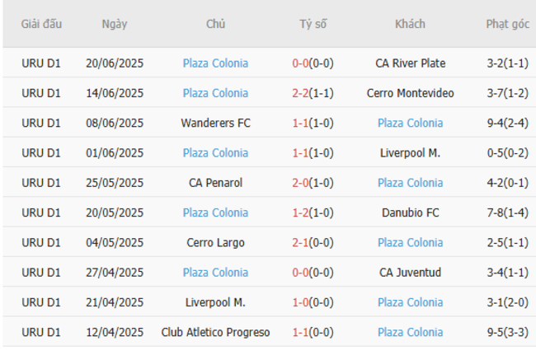Open the CA Juventud team link

point(410,272)
